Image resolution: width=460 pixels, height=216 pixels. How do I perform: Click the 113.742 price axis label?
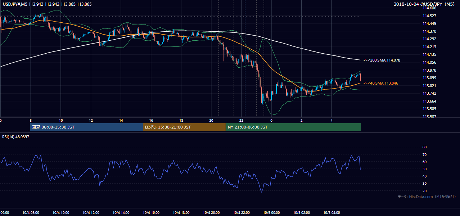click(429, 93)
